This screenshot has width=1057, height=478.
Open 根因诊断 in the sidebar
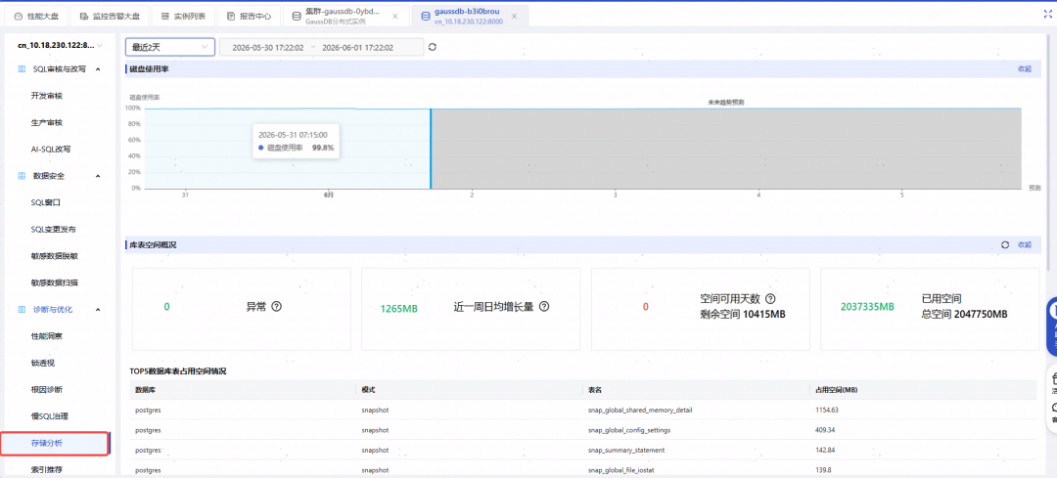tap(47, 389)
